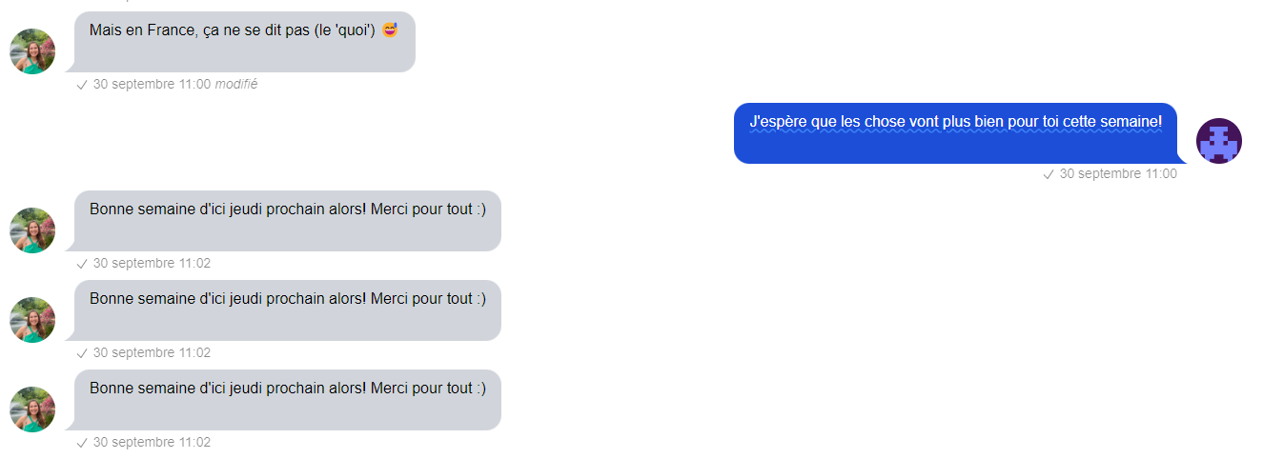Select the first "Bonne semaine d'ici jeudi prochain" bubble
1263x459 pixels.
click(288, 221)
